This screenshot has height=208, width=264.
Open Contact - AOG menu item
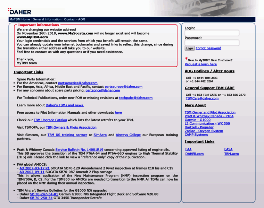(75, 19)
